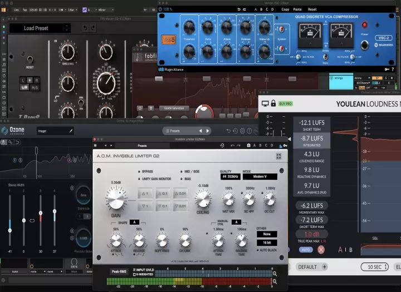The image size is (401, 292).
Task: Open the QUALITY dropdown showing #4 353kHz
Action: (230, 176)
